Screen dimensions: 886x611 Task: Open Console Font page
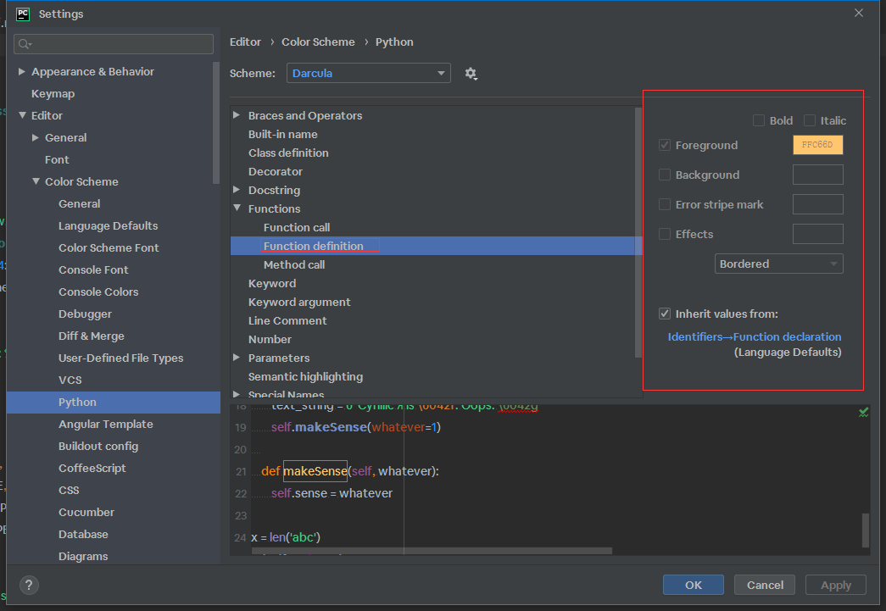click(93, 270)
